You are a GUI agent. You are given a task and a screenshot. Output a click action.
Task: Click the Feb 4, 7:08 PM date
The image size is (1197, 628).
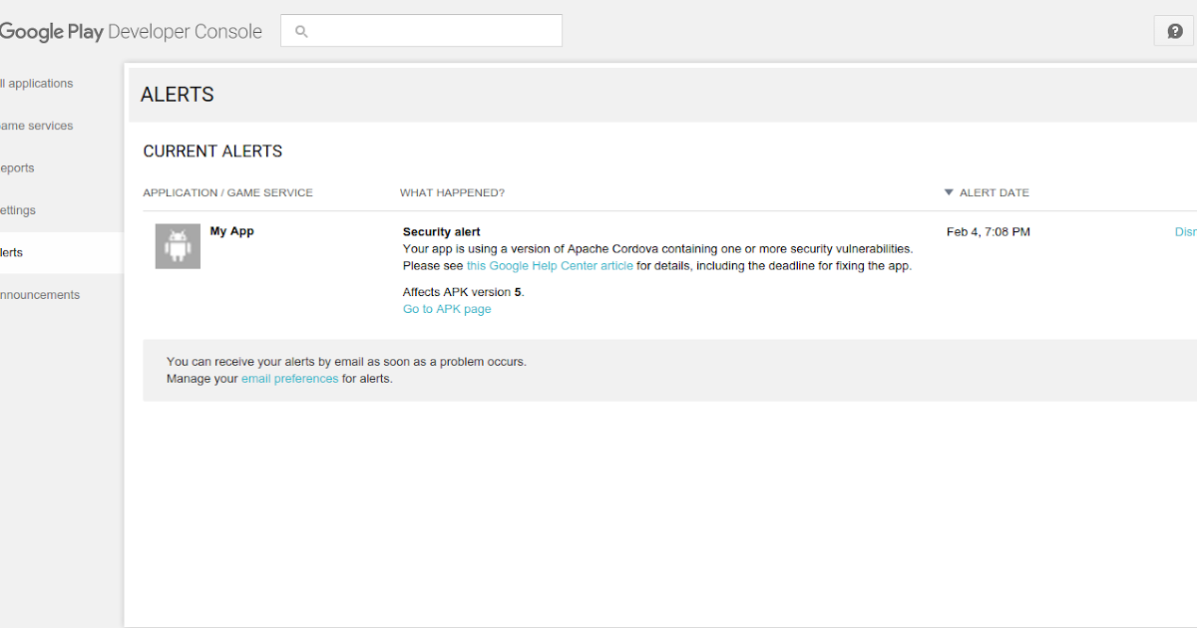coord(989,232)
